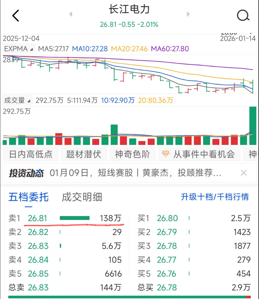Image resolution: width=259 pixels, height=299 pixels.
Task: Select the 五档委托 tab
Action: pyautogui.click(x=28, y=197)
